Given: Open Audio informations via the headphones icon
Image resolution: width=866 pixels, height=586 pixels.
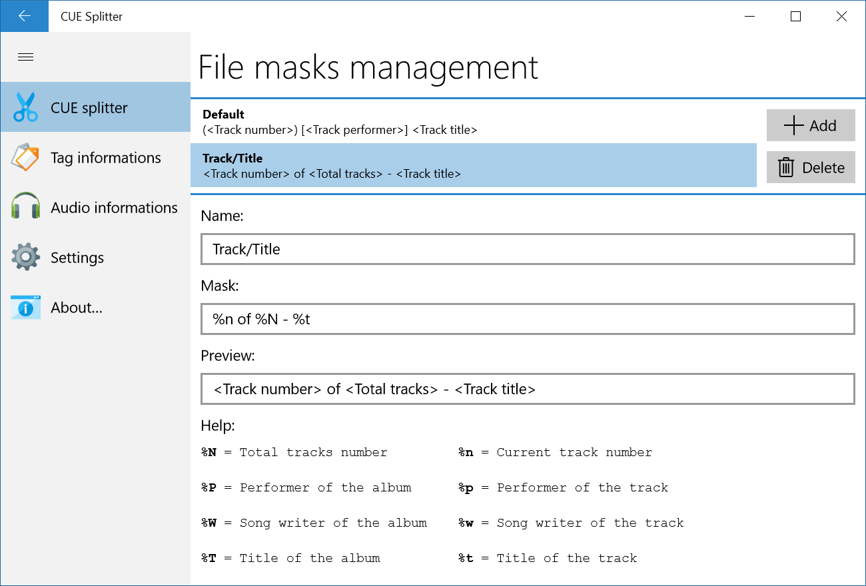Looking at the screenshot, I should (25, 207).
